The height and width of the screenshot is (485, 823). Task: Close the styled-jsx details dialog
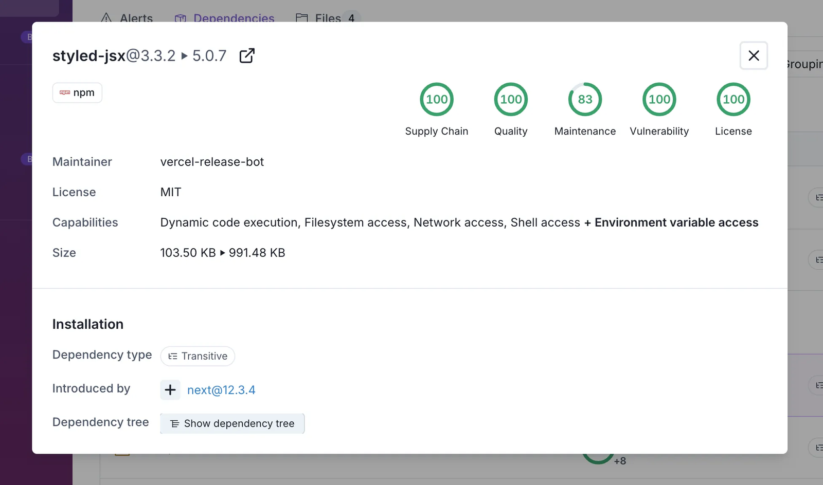coord(754,55)
